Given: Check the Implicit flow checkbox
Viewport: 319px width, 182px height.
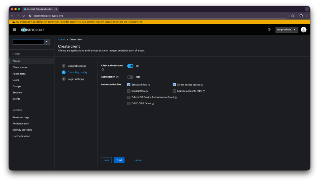Looking at the screenshot, I should pyautogui.click(x=129, y=91).
